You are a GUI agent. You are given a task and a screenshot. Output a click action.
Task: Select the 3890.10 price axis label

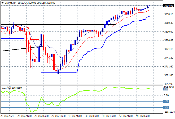(169, 14)
